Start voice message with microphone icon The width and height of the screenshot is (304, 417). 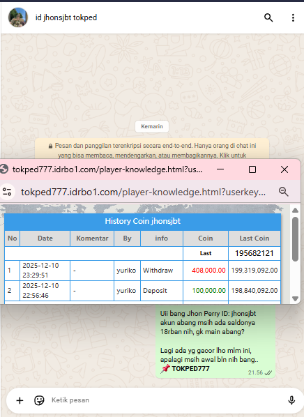click(x=291, y=400)
